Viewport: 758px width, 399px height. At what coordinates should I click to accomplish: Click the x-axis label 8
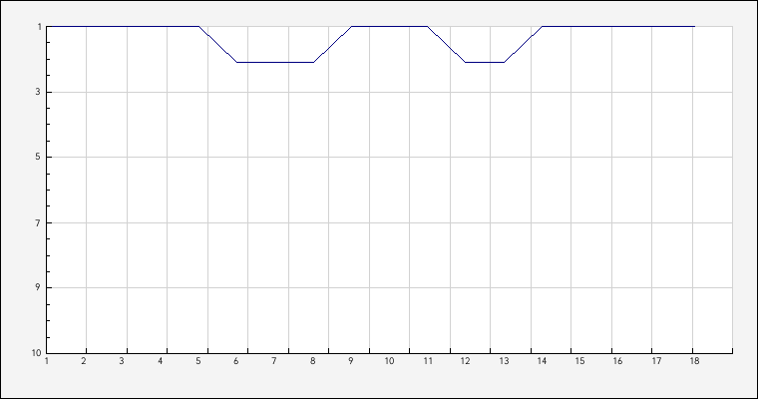click(313, 361)
